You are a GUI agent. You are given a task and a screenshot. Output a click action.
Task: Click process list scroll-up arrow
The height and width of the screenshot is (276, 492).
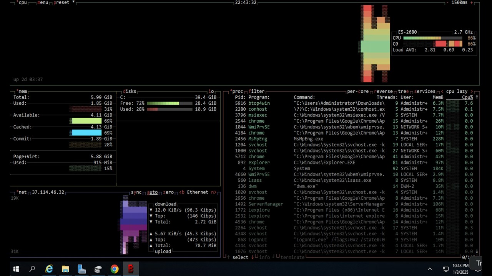477,97
